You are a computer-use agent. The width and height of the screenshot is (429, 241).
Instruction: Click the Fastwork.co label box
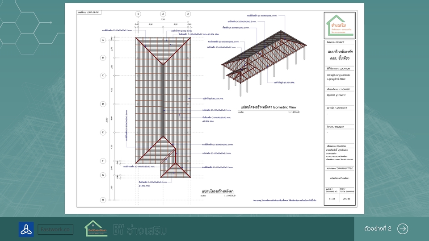(55, 229)
